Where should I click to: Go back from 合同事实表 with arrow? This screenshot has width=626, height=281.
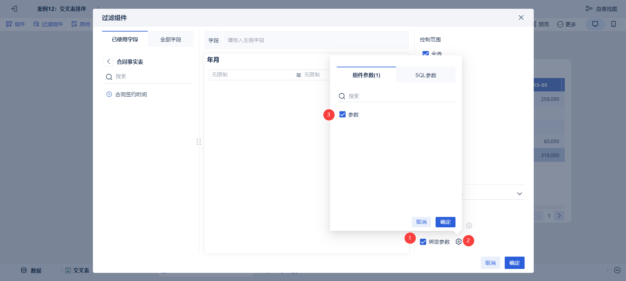click(108, 61)
